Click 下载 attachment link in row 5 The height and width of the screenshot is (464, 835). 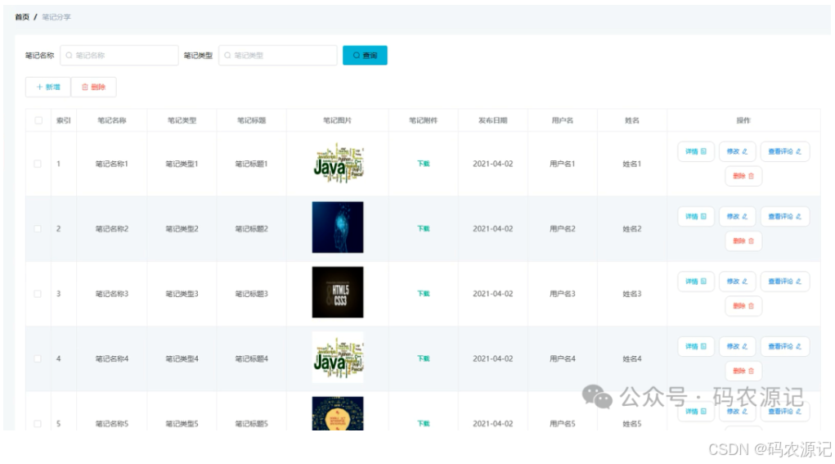424,424
